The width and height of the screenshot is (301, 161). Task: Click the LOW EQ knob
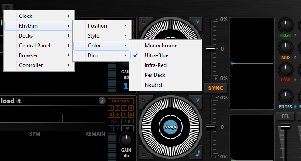(x=286, y=70)
